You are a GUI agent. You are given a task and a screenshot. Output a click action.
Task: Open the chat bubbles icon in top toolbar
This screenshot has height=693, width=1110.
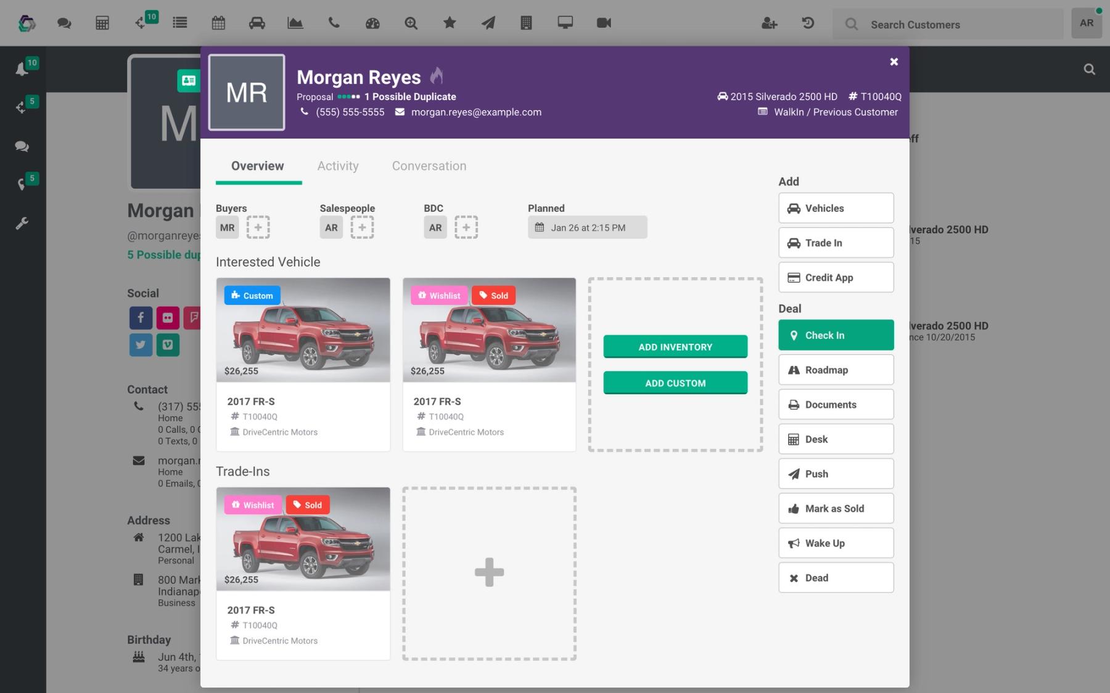[x=64, y=23]
